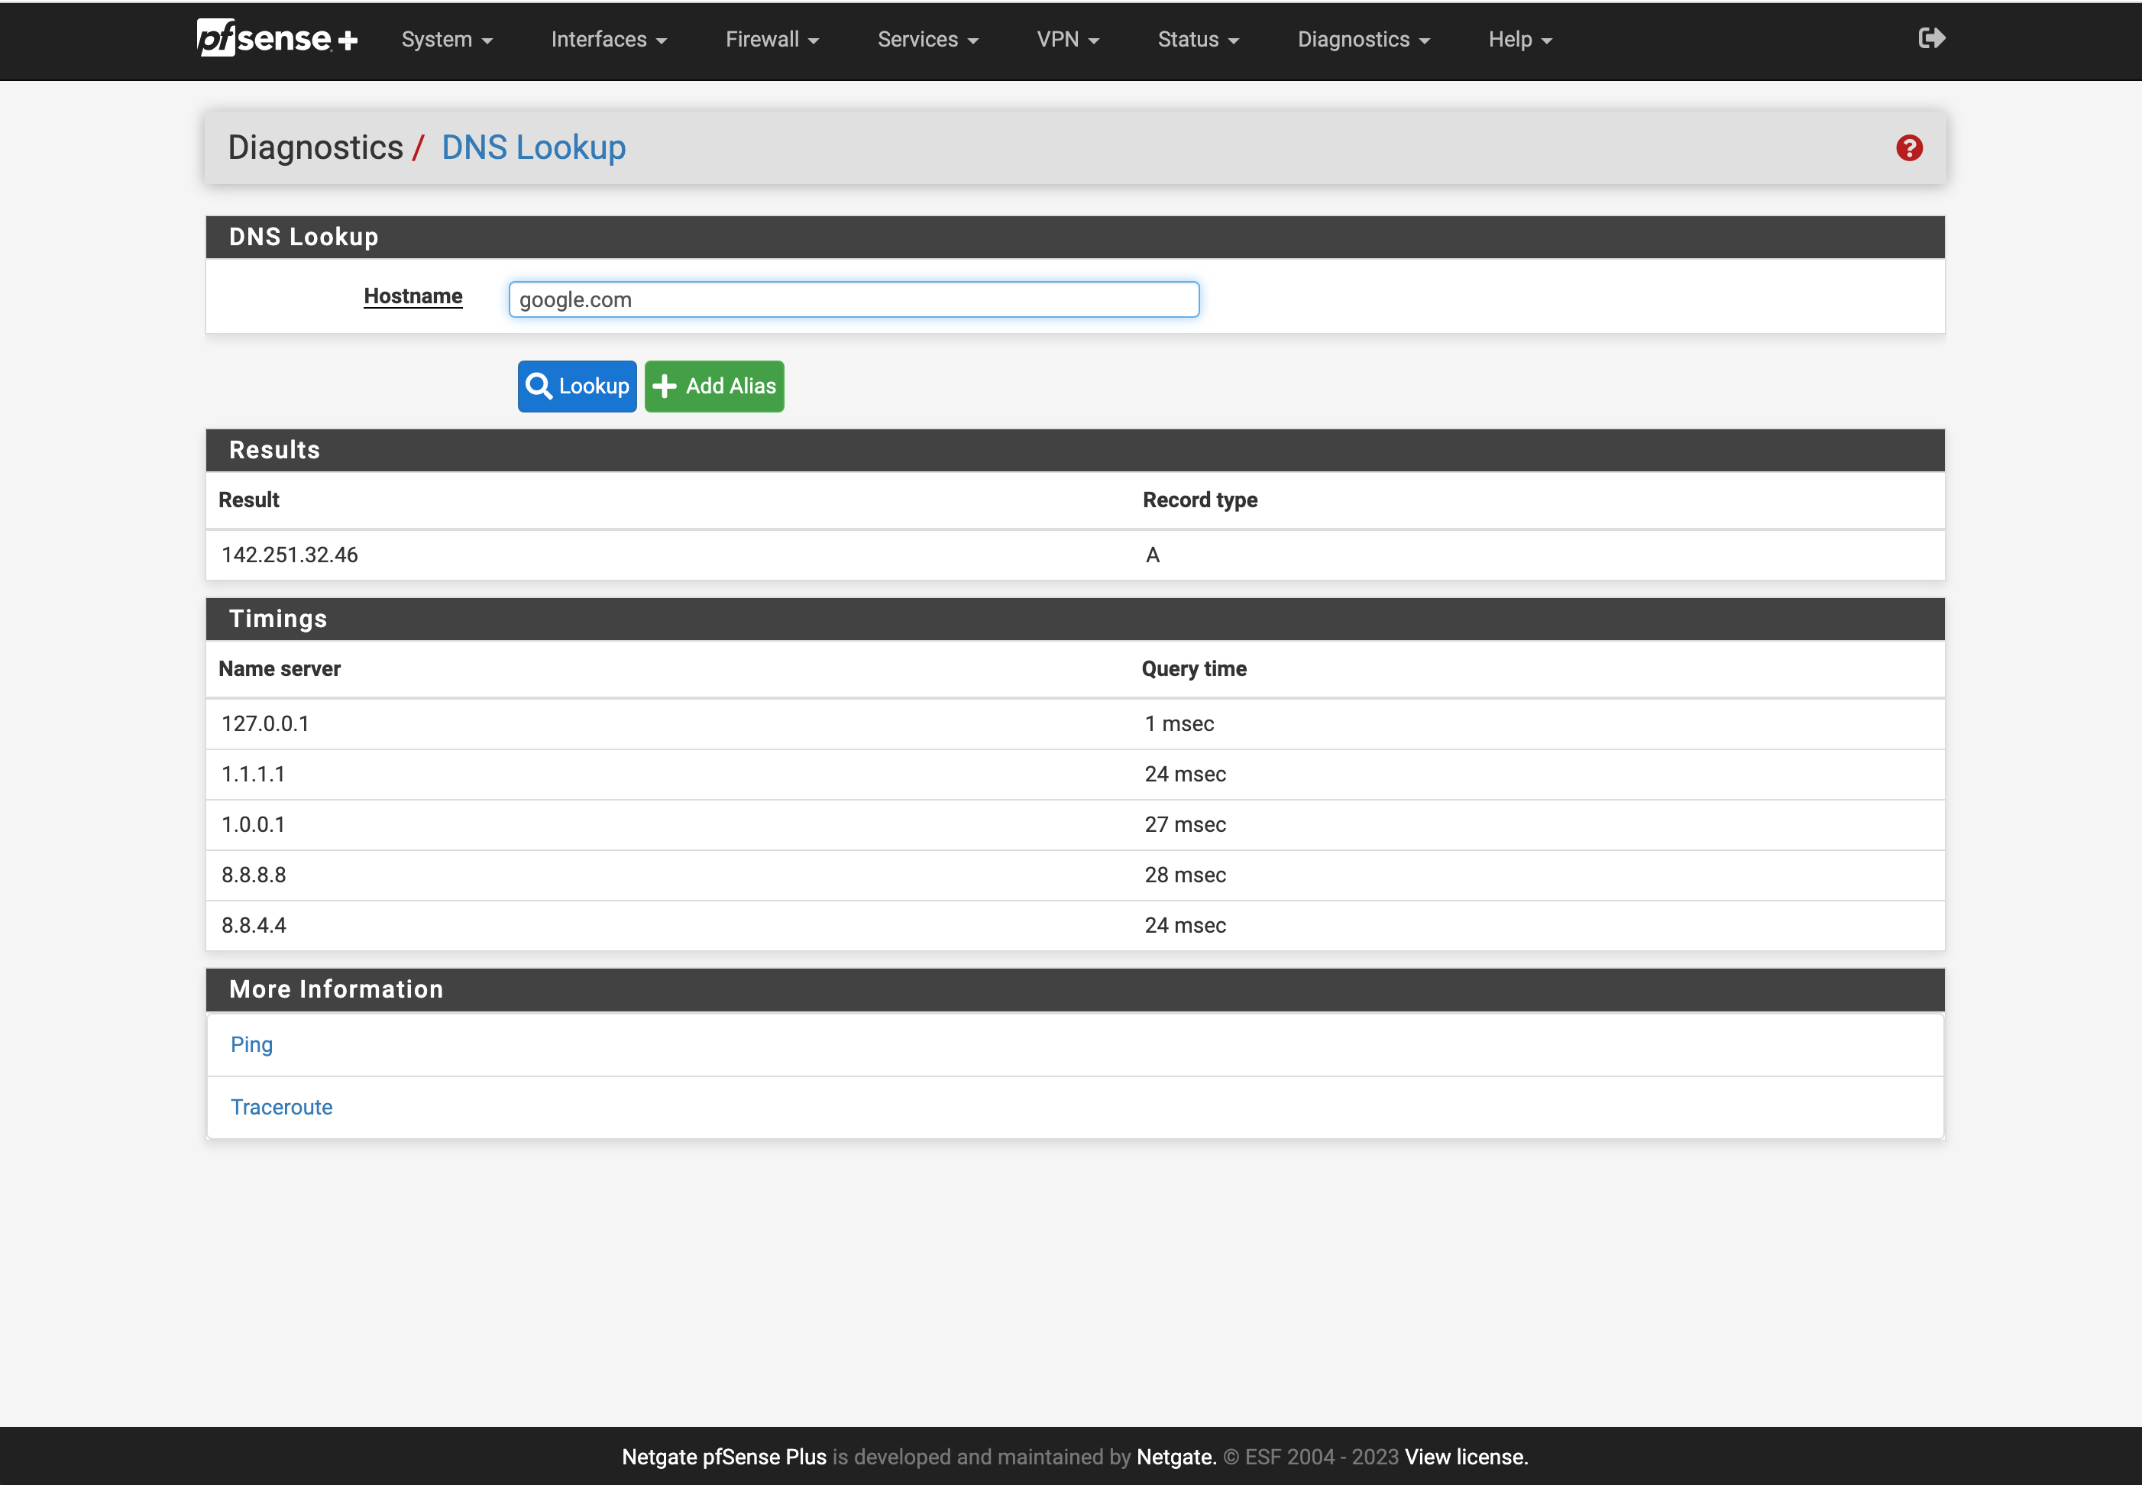The image size is (2142, 1485).
Task: Click the Timings panel heading
Action: click(x=278, y=619)
